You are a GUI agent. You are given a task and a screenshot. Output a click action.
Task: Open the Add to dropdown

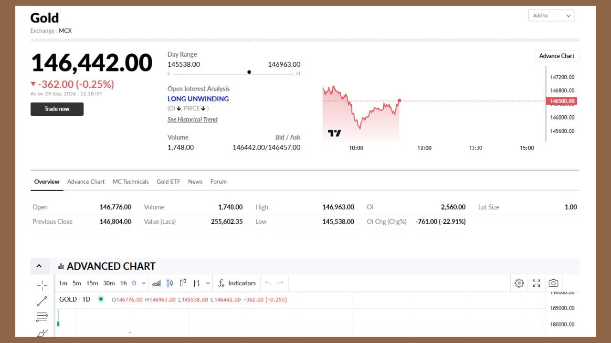pos(551,16)
